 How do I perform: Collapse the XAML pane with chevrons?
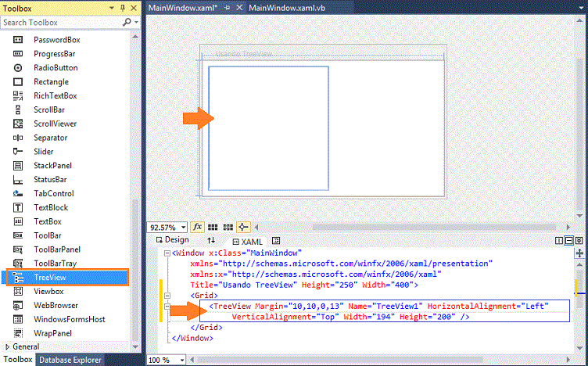coord(579,241)
